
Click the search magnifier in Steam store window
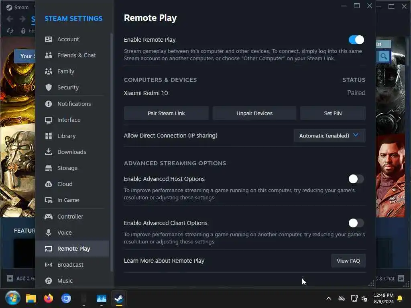click(384, 56)
